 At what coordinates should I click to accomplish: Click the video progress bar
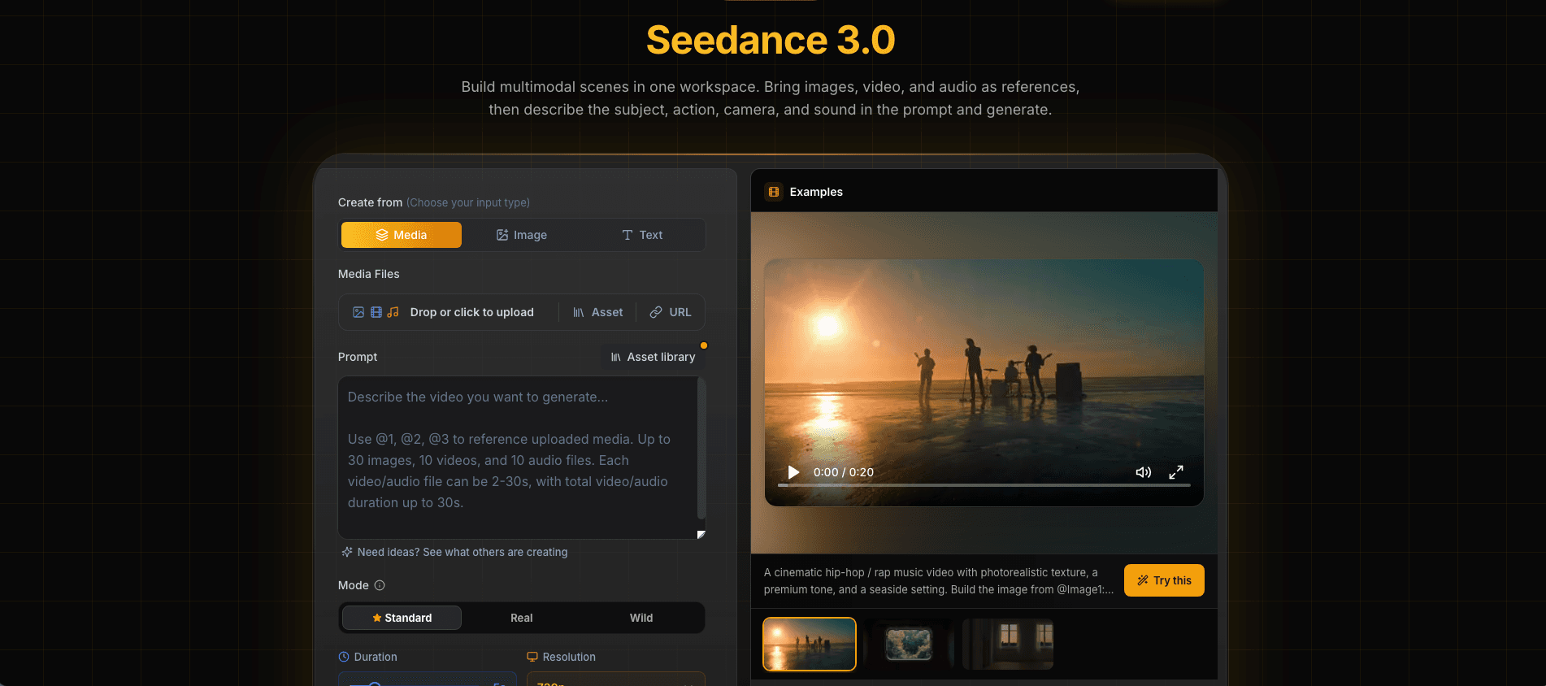984,485
